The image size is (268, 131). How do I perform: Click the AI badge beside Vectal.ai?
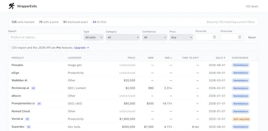tap(27, 119)
